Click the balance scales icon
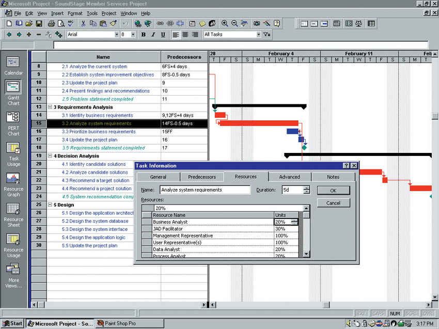 tap(358, 24)
